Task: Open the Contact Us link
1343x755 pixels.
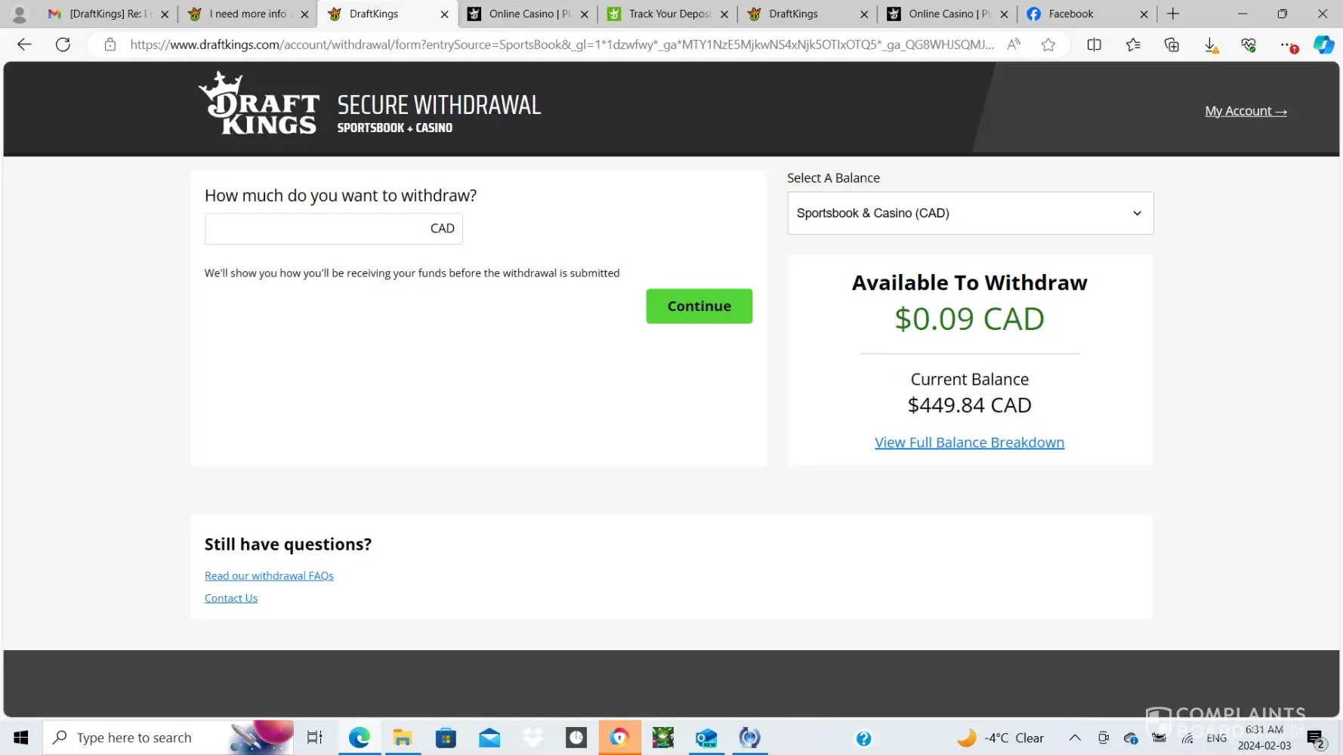Action: coord(231,598)
